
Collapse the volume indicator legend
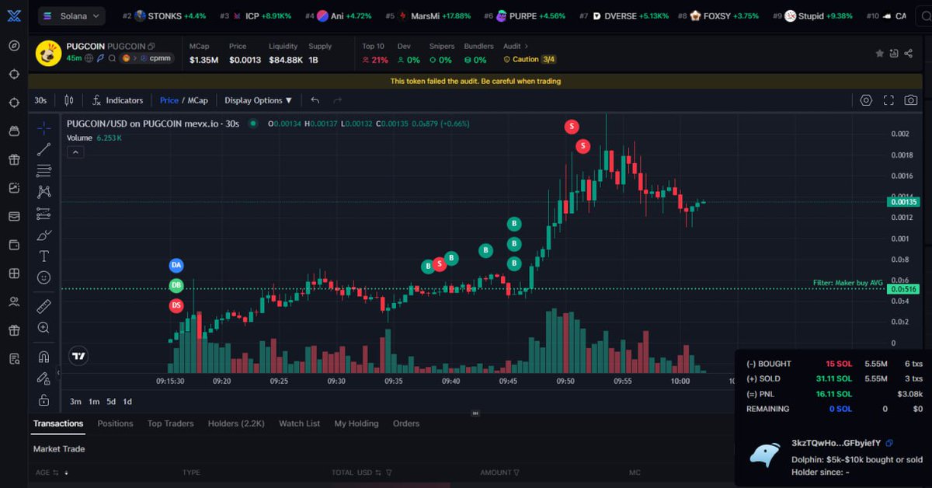coord(75,152)
